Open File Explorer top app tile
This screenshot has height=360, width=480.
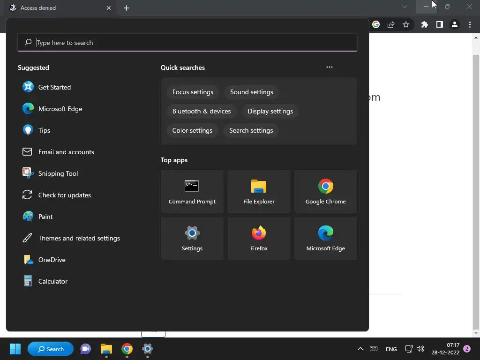pos(259,191)
